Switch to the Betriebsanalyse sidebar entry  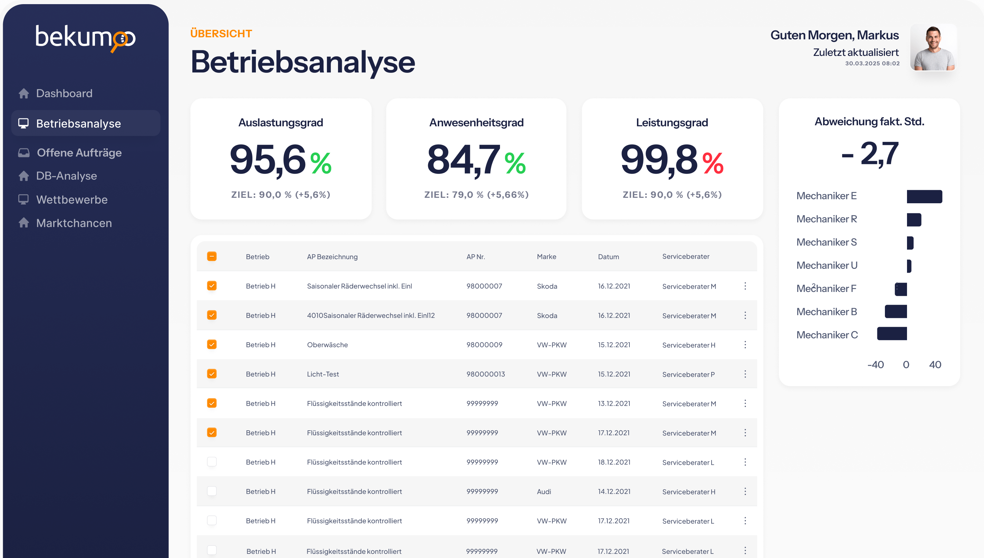point(79,123)
